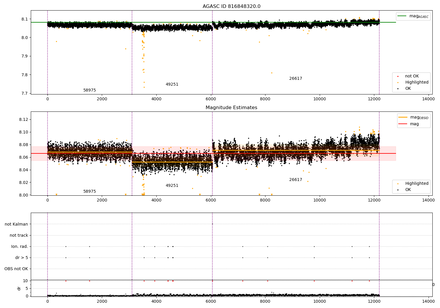Viewport: 440px width, 308px height.
Task: Click "Highlighted" legend entry in top panel
Action: point(417,82)
